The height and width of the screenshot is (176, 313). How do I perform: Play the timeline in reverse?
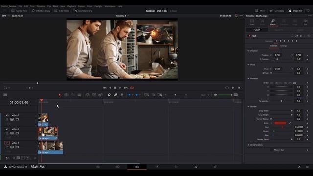click(x=110, y=88)
